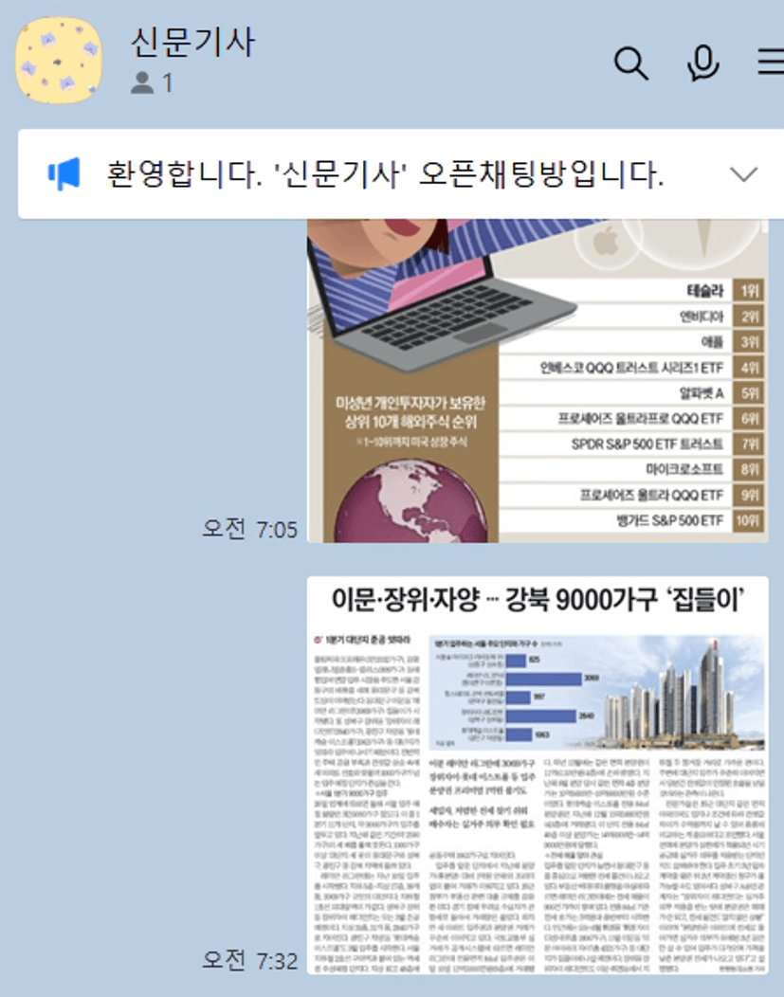The height and width of the screenshot is (997, 784).
Task: Open the notice '환영합니다. 신문기사 오픈채팅방입니다.'
Action: pos(401,173)
